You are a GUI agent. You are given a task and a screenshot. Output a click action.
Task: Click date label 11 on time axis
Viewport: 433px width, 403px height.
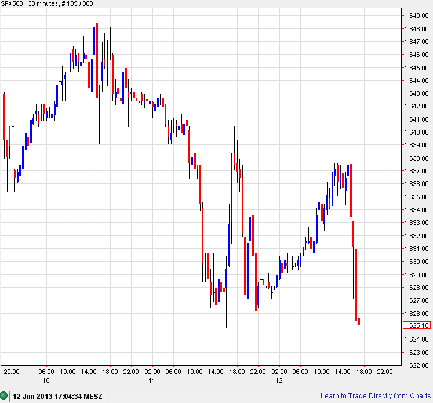[x=152, y=380]
